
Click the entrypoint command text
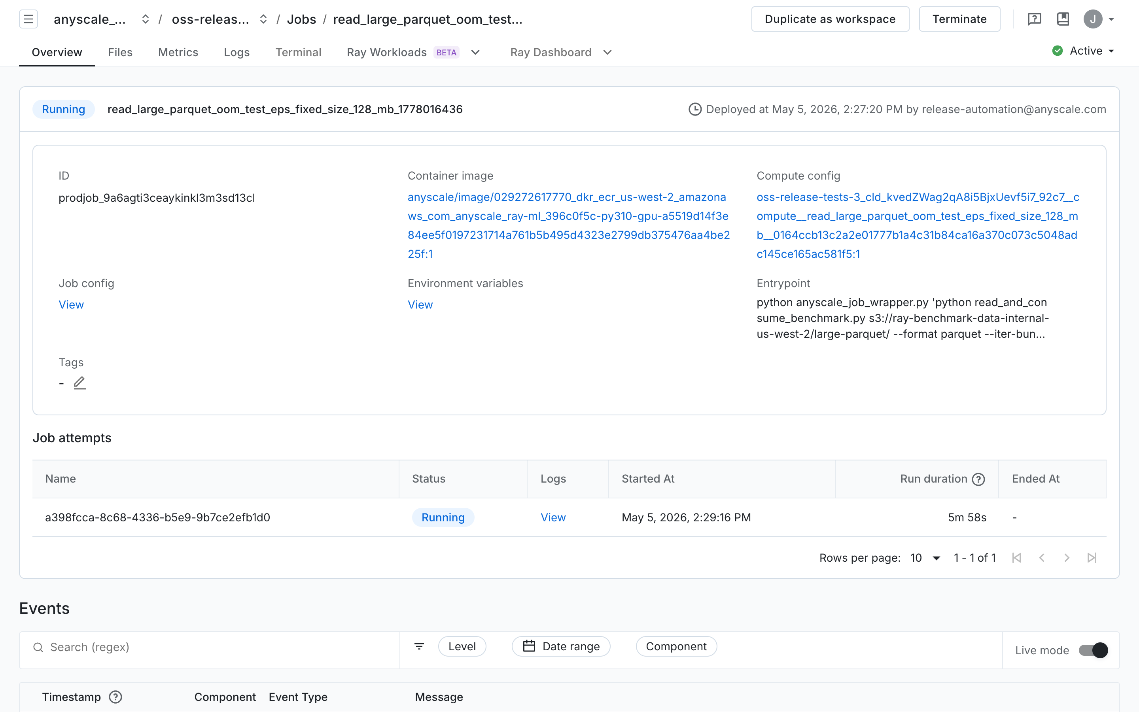tap(902, 318)
